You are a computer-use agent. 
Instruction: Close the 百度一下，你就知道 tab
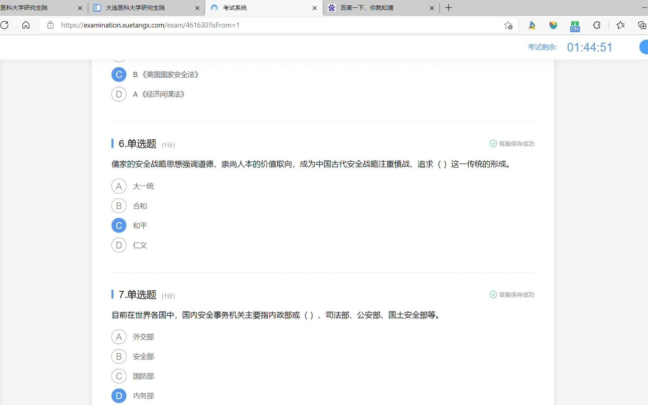click(432, 8)
